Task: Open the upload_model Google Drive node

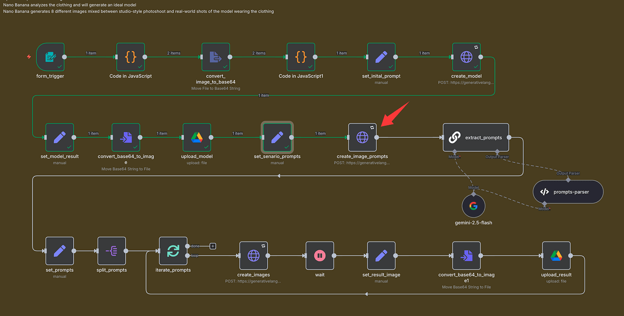Action: [197, 137]
